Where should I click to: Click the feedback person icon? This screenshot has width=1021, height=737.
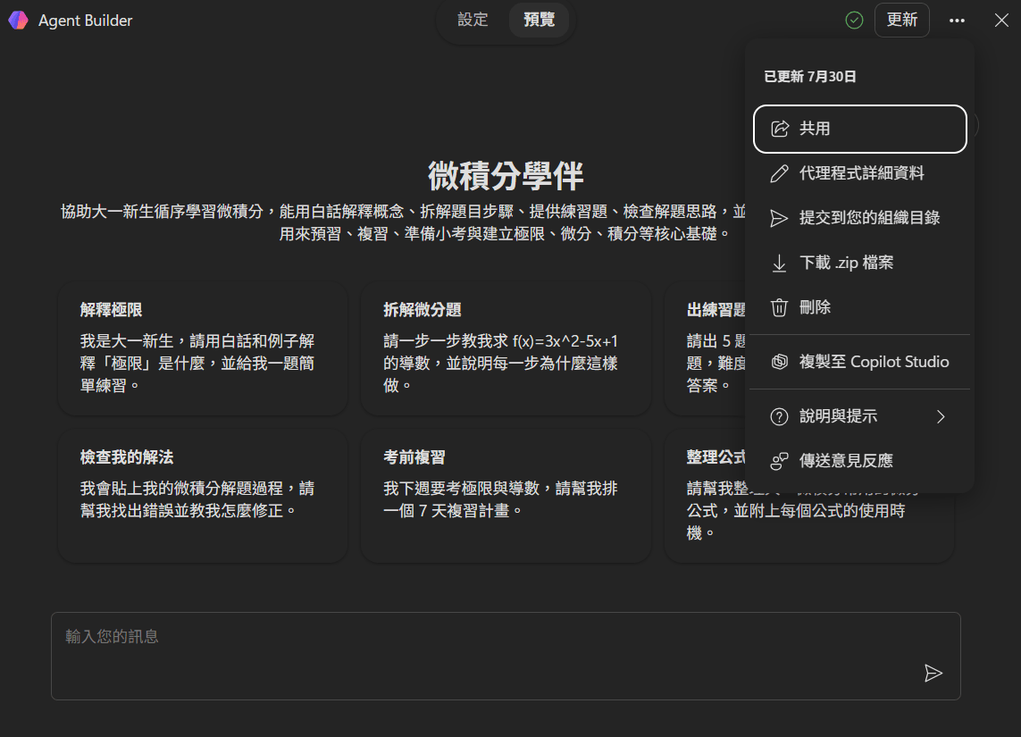[x=780, y=461]
